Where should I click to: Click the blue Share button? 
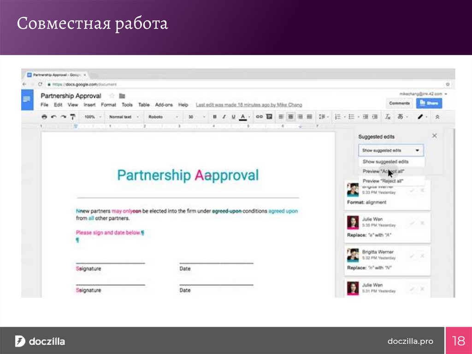[429, 103]
